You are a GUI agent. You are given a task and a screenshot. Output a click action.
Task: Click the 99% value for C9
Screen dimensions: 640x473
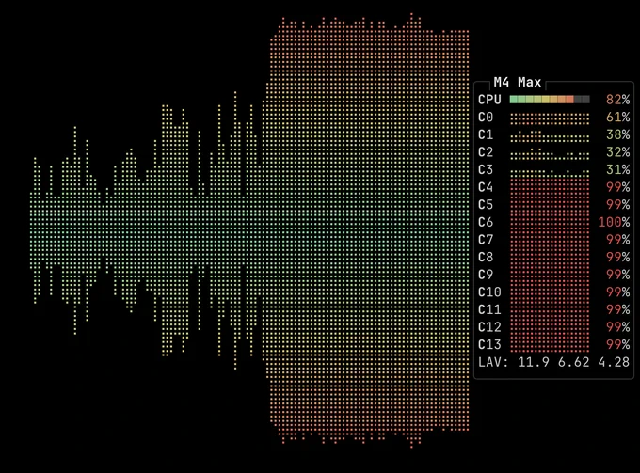[x=618, y=275]
